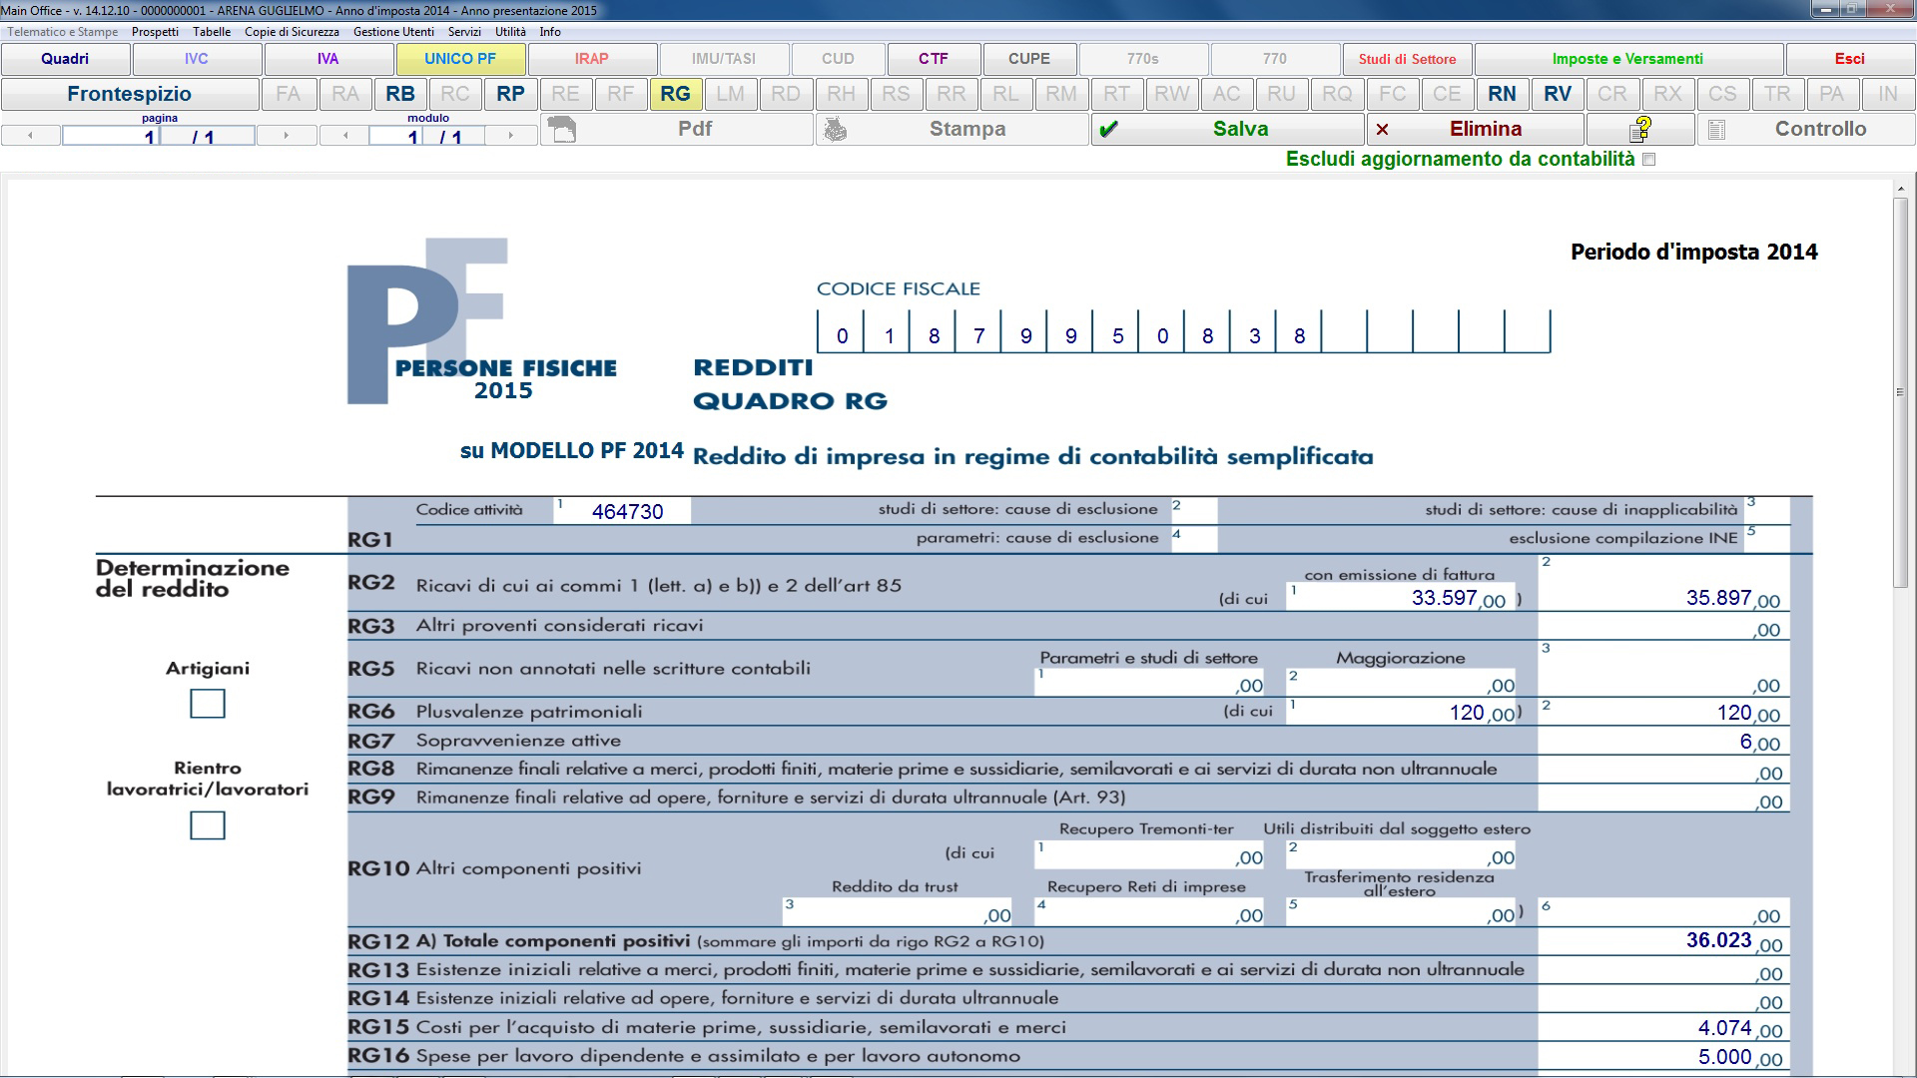Click RG7 Sopravvenienze attive field
Image resolution: width=1917 pixels, height=1078 pixels.
click(x=1662, y=741)
